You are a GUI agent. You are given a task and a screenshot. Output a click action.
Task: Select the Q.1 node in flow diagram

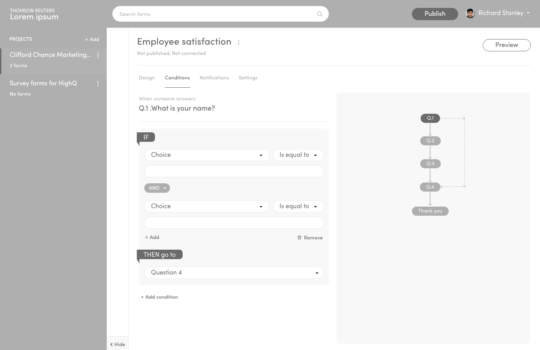tap(430, 118)
